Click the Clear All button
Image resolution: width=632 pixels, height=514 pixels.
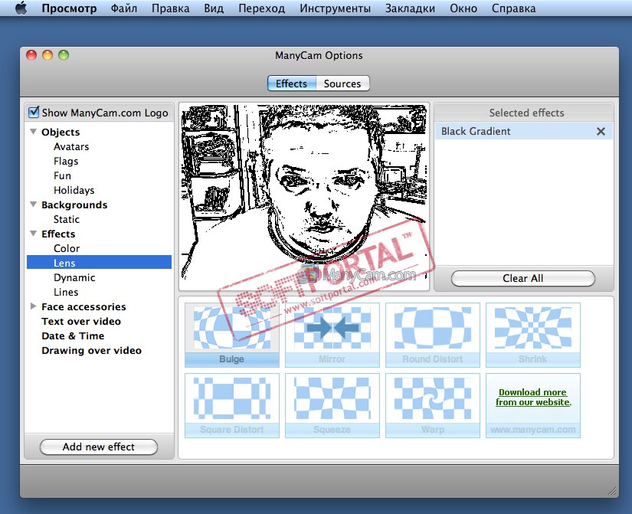coord(522,279)
